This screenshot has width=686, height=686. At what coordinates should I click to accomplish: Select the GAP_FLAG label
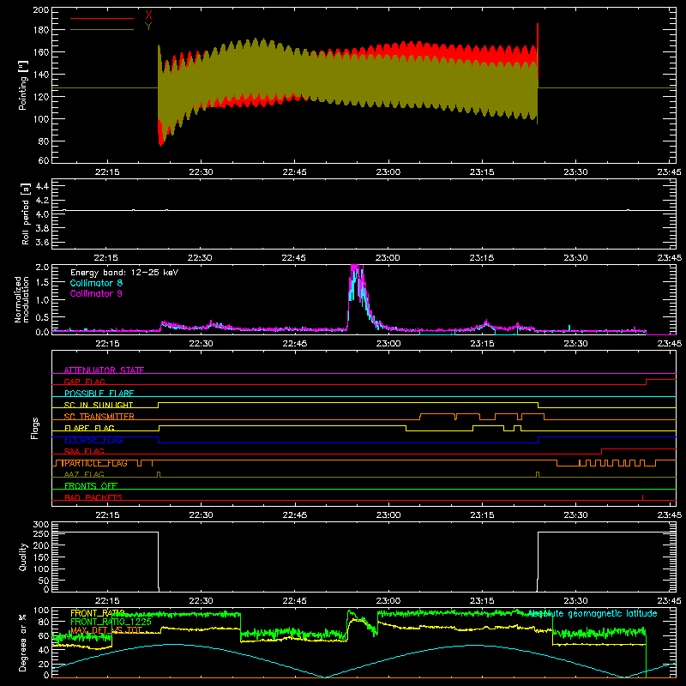84,382
